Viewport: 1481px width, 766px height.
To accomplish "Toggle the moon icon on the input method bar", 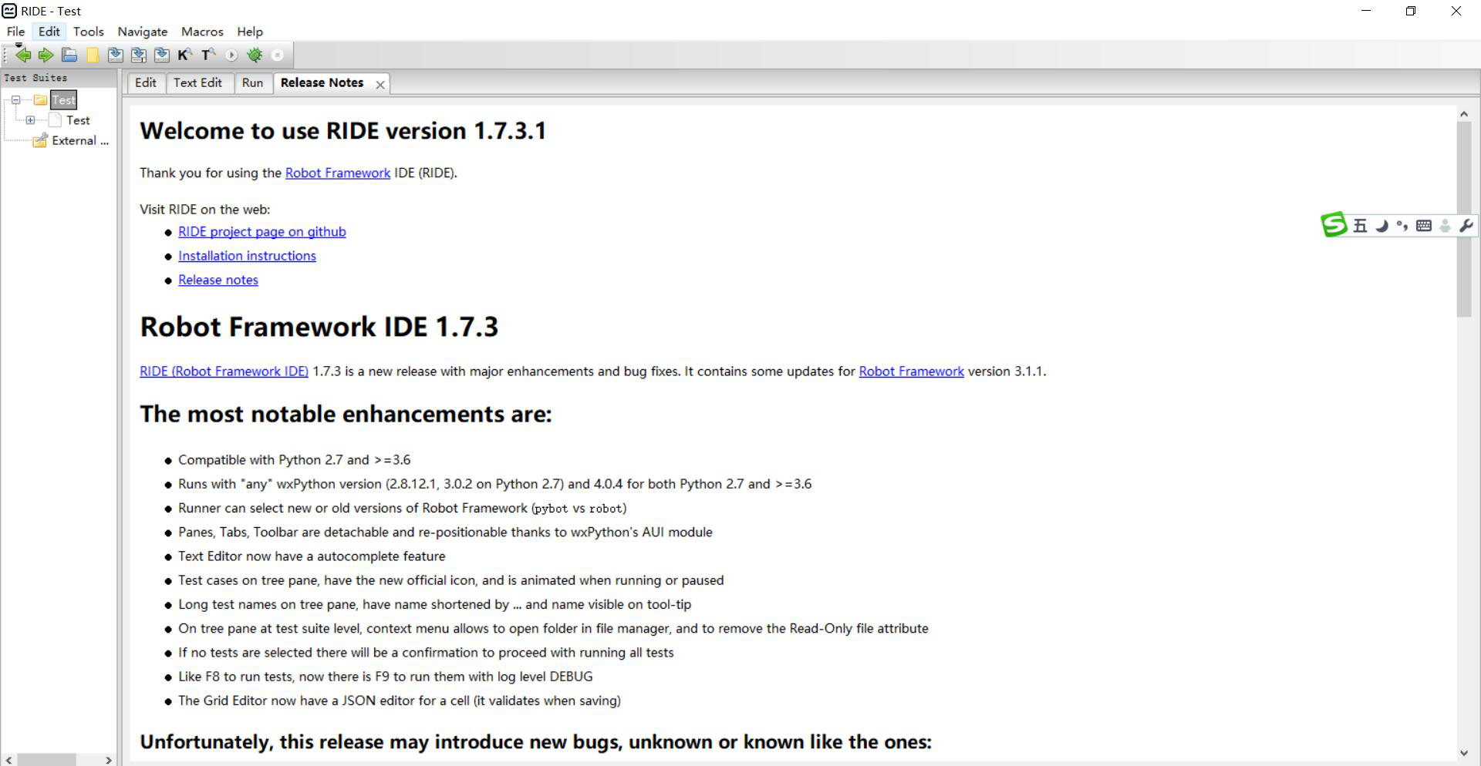I will 1382,225.
